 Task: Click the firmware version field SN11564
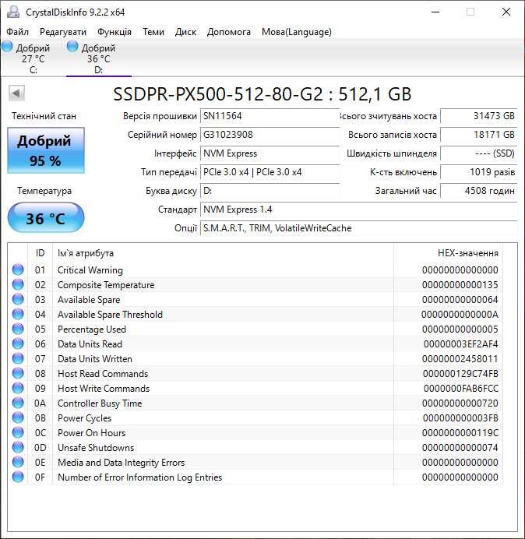click(x=270, y=116)
